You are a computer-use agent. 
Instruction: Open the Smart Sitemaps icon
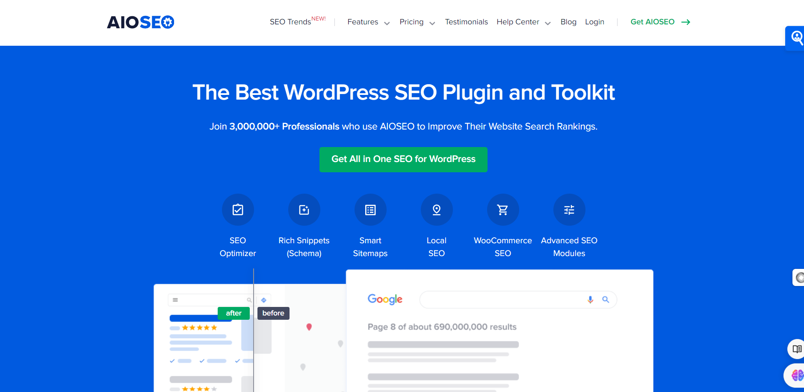pyautogui.click(x=370, y=210)
